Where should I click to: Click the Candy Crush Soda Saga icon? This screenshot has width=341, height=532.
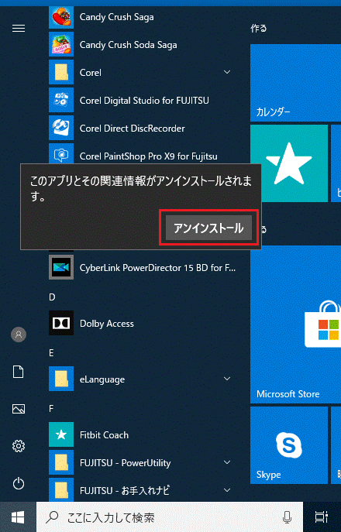click(x=61, y=44)
